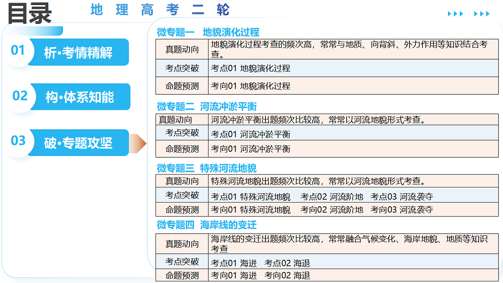503x283 pixels.
Task: Click 考点突破 cell in 特殊河流地貌 table
Action: [x=182, y=195]
